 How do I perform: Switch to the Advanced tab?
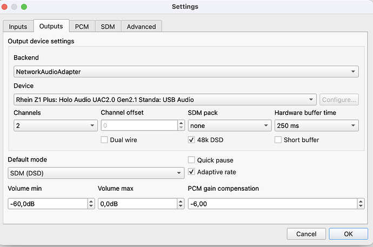[x=141, y=27]
